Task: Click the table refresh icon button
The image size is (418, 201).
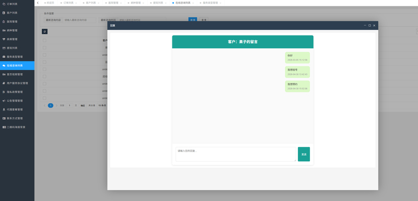Action: coord(44,32)
